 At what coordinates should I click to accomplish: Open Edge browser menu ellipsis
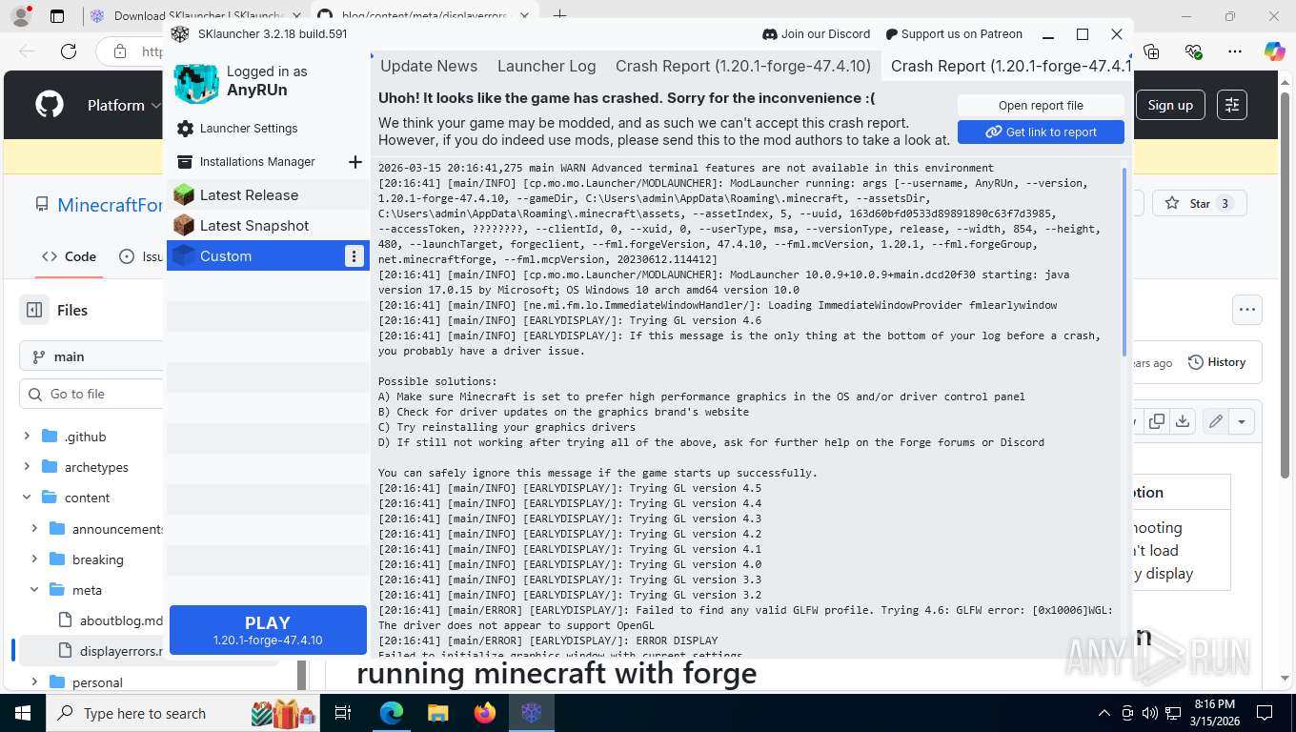point(1235,51)
